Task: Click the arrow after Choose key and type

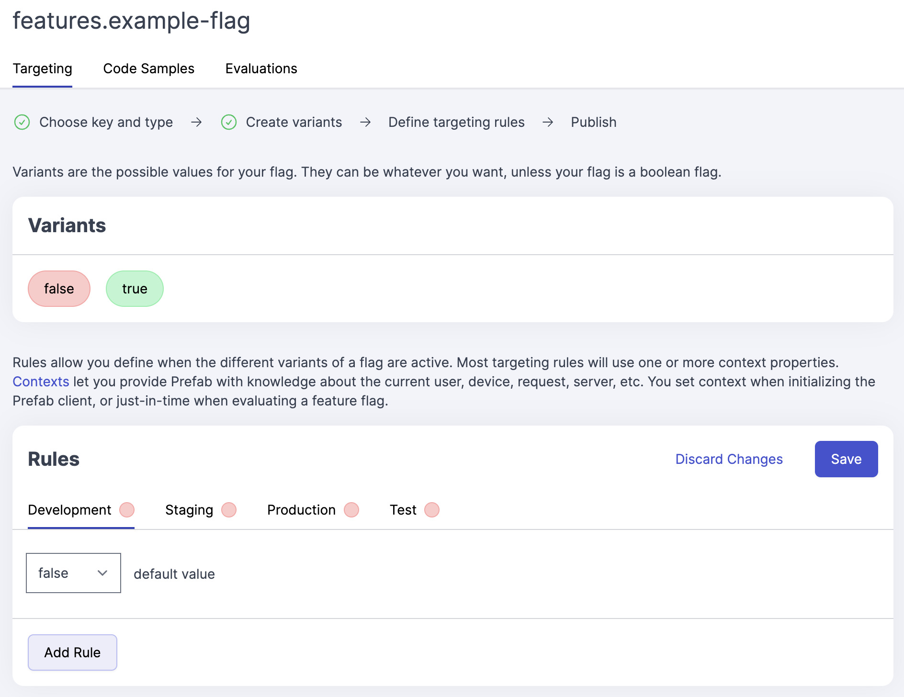Action: pyautogui.click(x=196, y=123)
